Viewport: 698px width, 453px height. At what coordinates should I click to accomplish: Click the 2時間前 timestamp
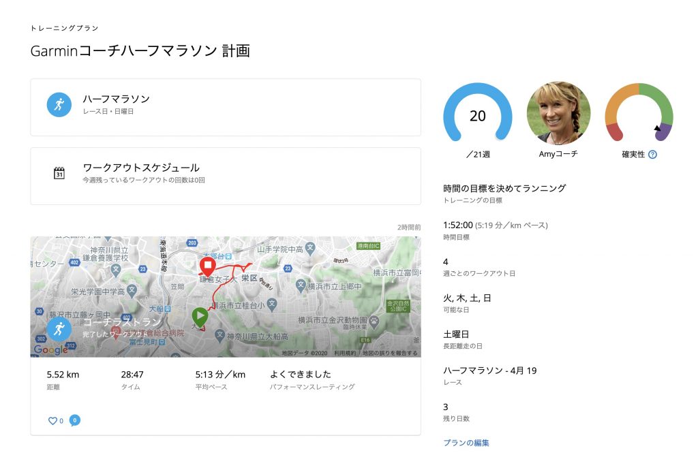tap(409, 228)
